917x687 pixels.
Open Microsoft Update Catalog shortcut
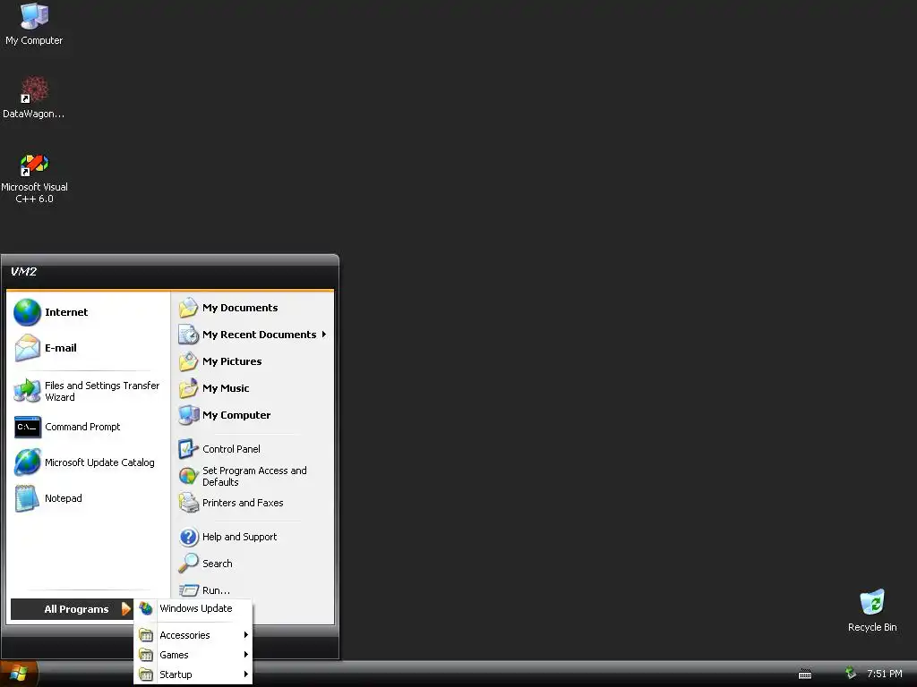point(89,462)
